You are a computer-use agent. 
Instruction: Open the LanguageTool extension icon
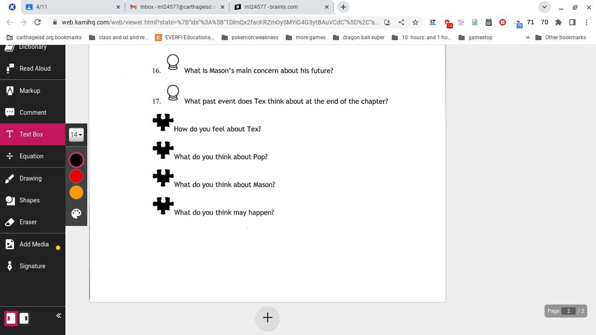433,22
